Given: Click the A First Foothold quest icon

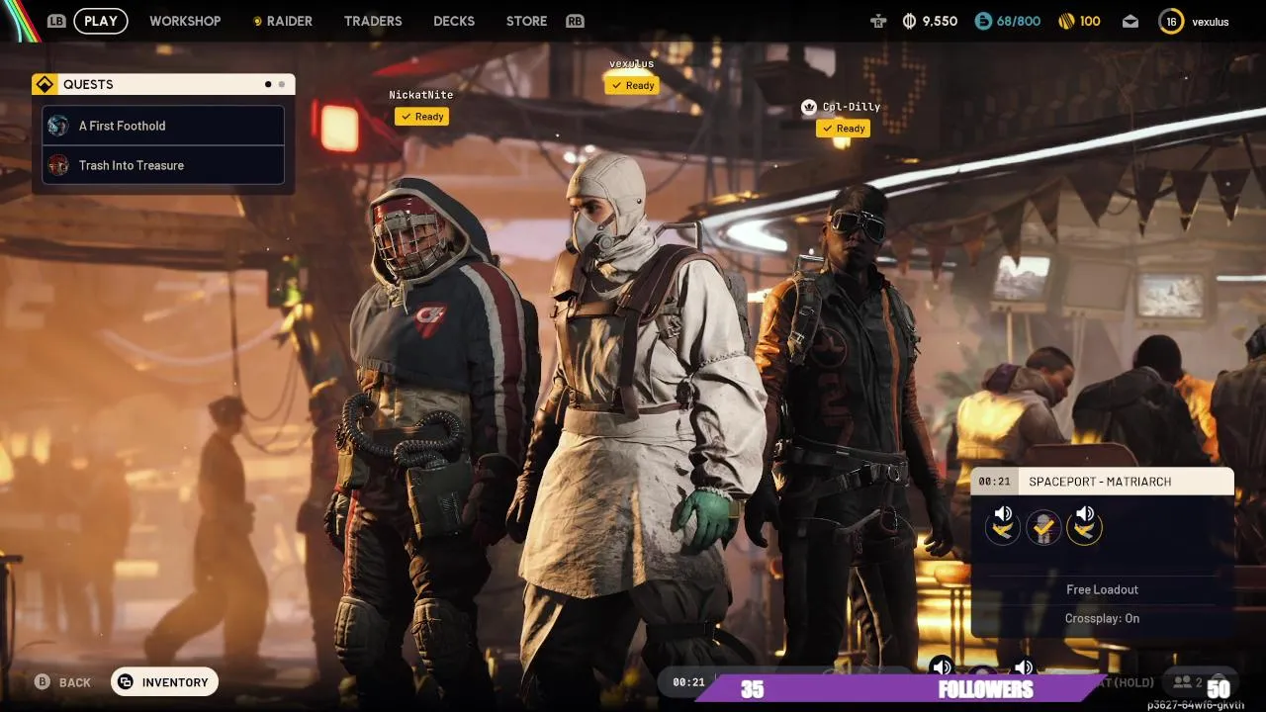Looking at the screenshot, I should click(58, 126).
